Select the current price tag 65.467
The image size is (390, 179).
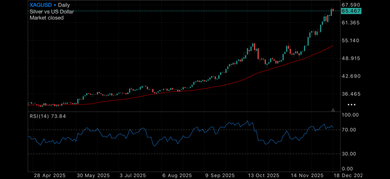click(x=351, y=11)
